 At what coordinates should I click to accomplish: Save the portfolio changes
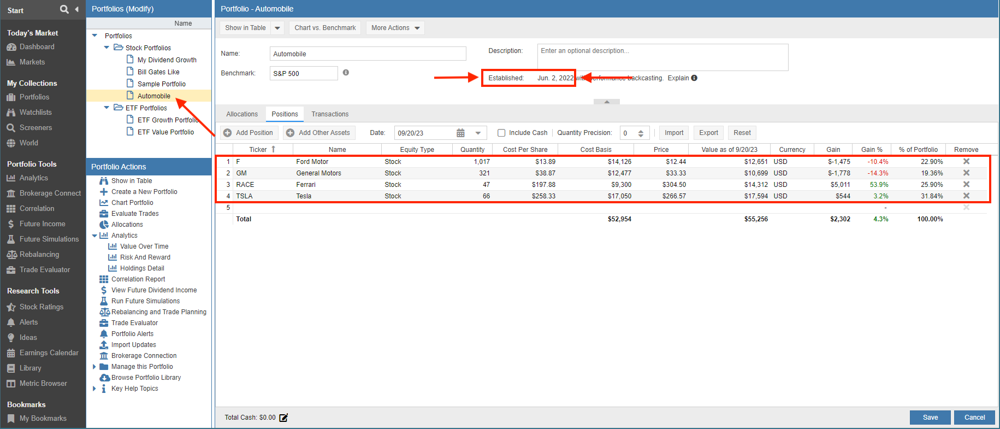930,418
